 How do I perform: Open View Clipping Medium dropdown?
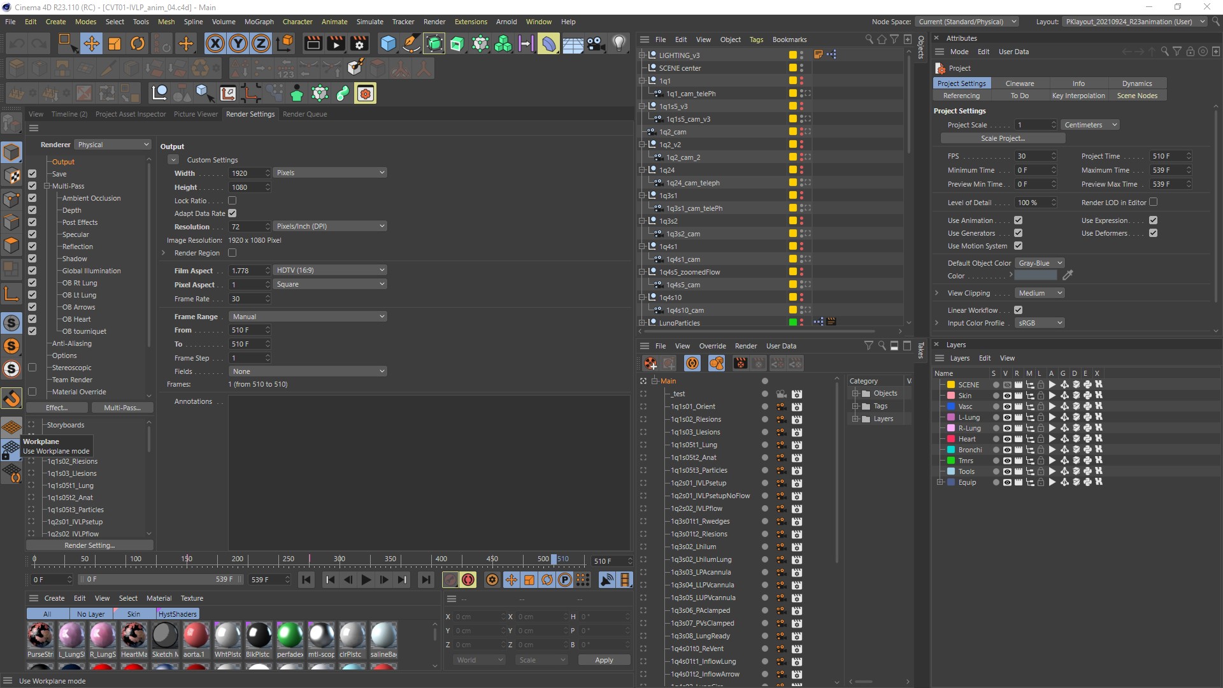pos(1040,293)
